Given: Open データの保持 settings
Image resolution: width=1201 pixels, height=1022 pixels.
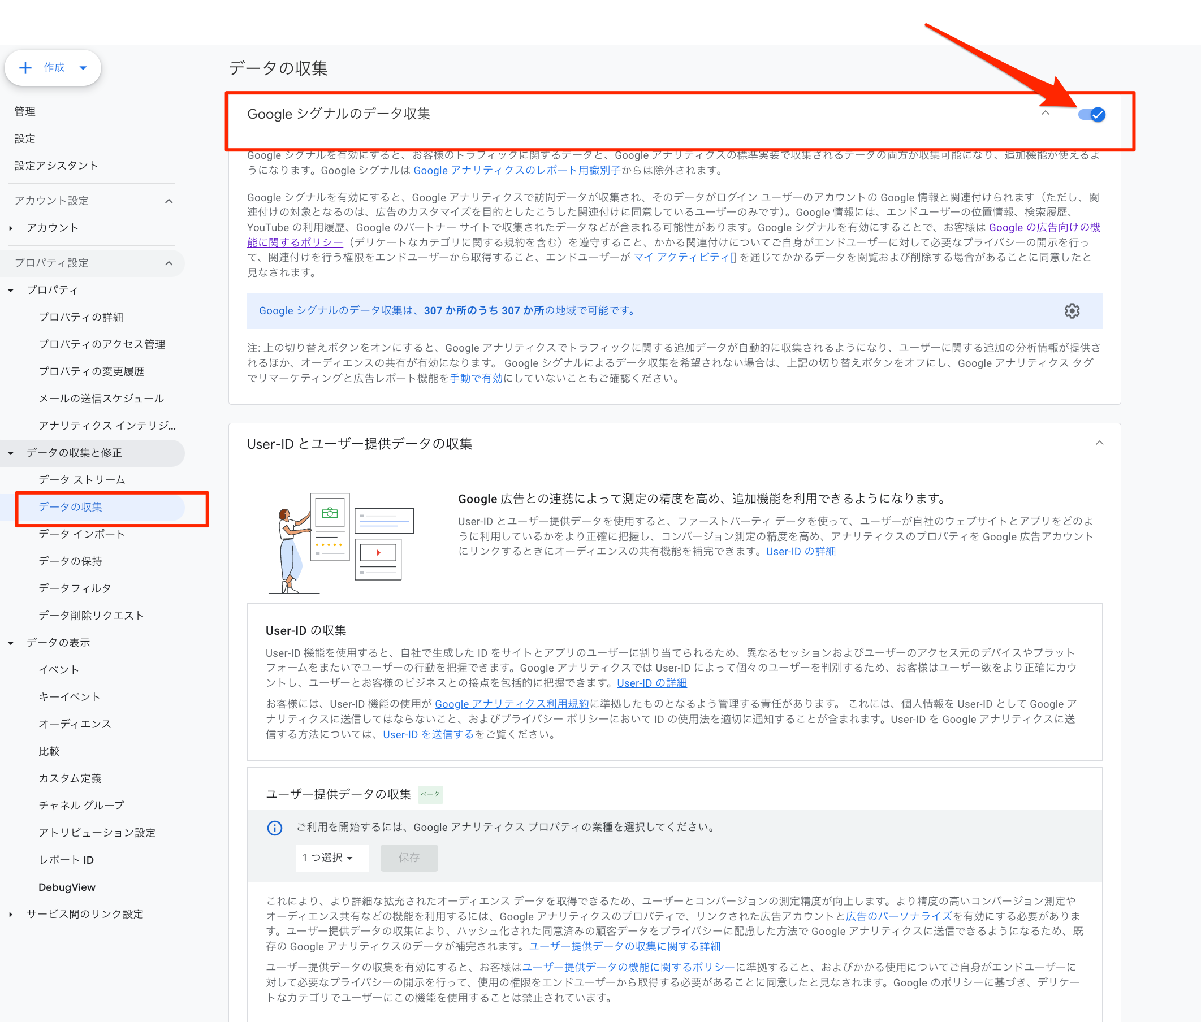Looking at the screenshot, I should [70, 561].
